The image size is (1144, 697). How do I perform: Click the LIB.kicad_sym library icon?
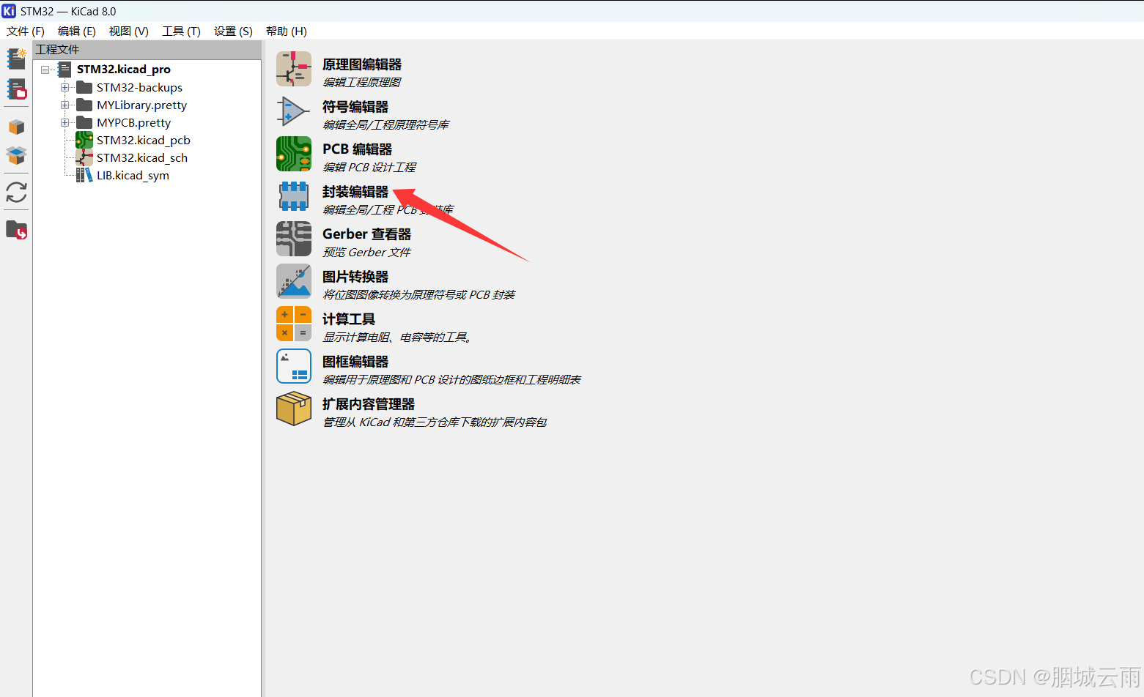point(84,176)
